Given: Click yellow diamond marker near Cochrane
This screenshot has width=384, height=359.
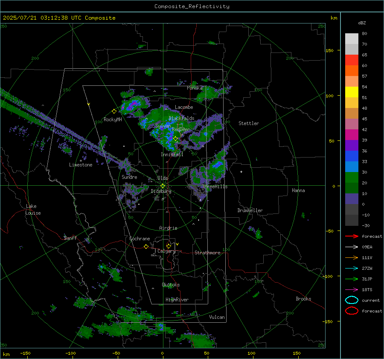Looking at the screenshot, I should point(146,246).
